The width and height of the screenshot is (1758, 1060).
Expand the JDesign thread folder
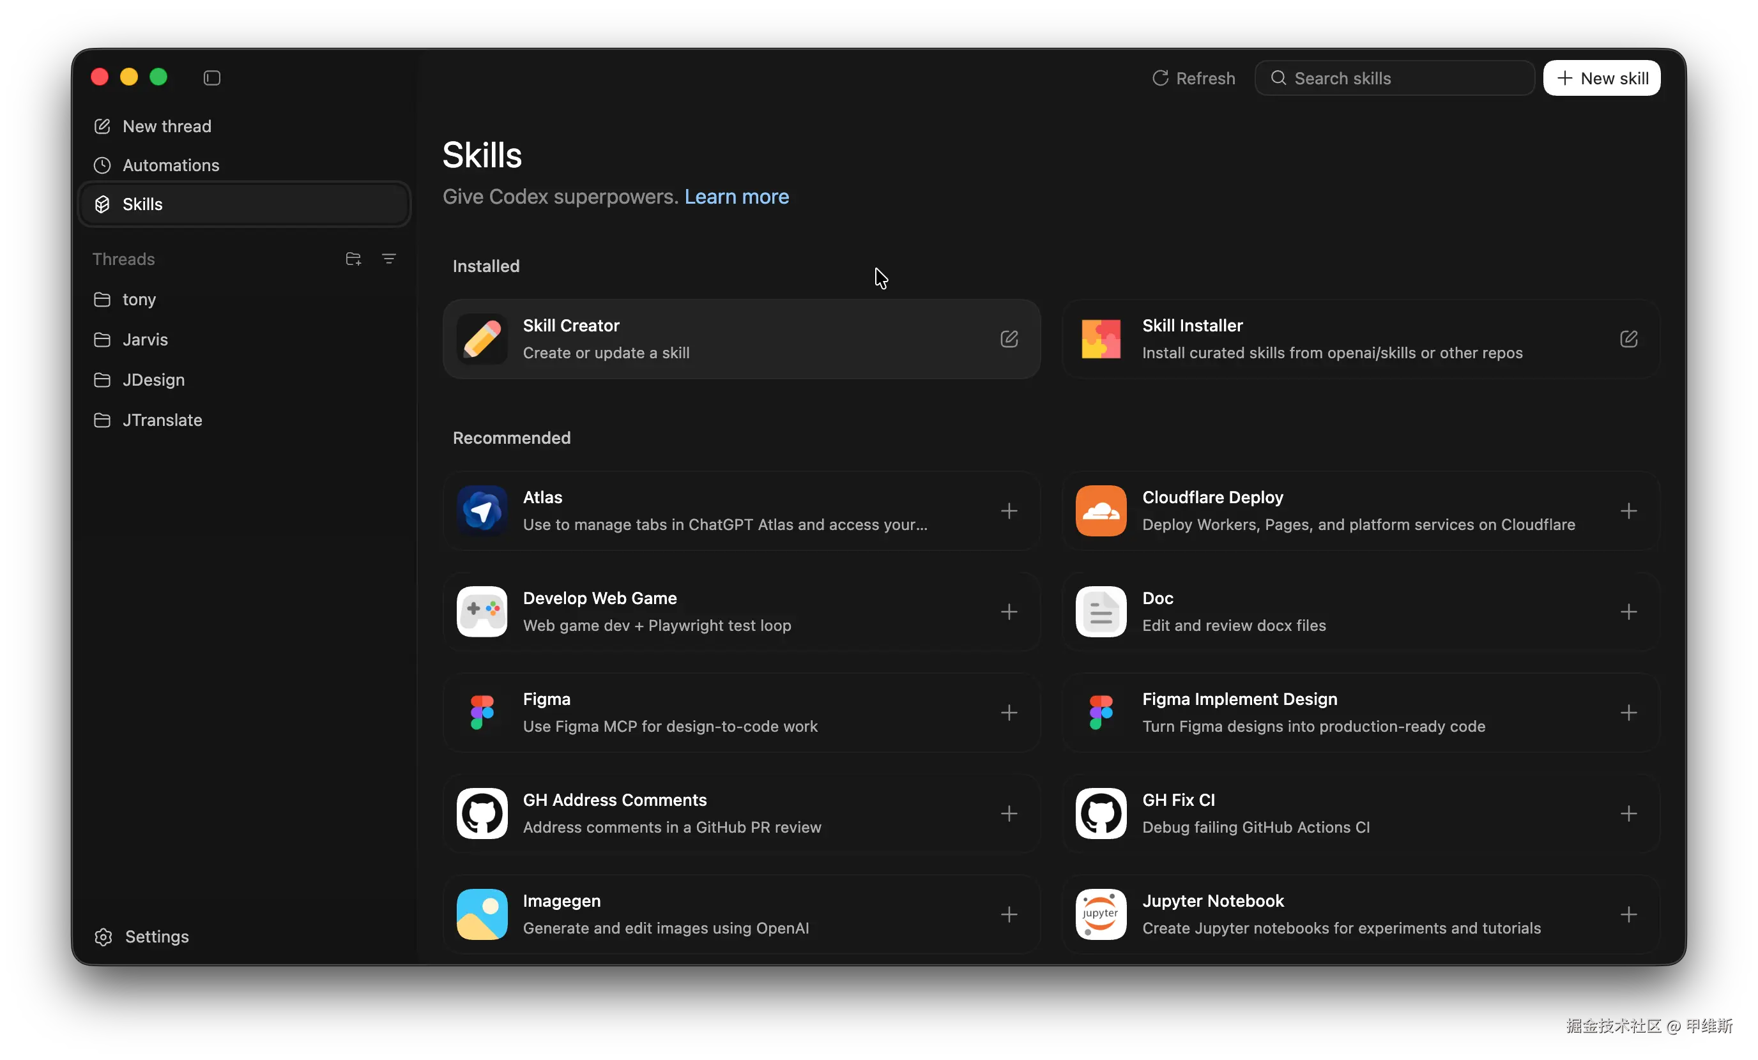pyautogui.click(x=153, y=380)
